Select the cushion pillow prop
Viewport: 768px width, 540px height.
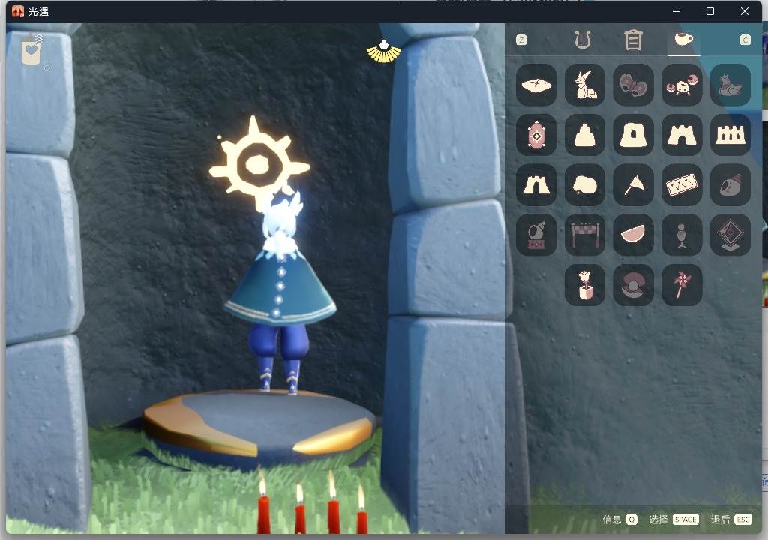(536, 85)
